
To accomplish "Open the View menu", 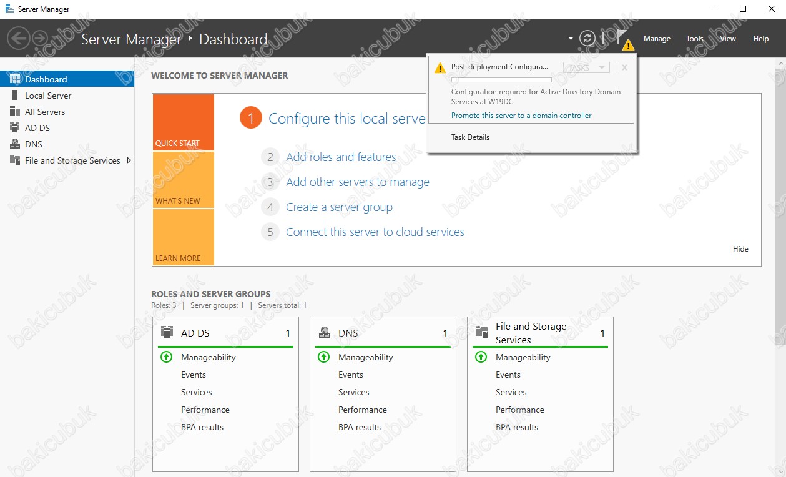I will pos(728,39).
